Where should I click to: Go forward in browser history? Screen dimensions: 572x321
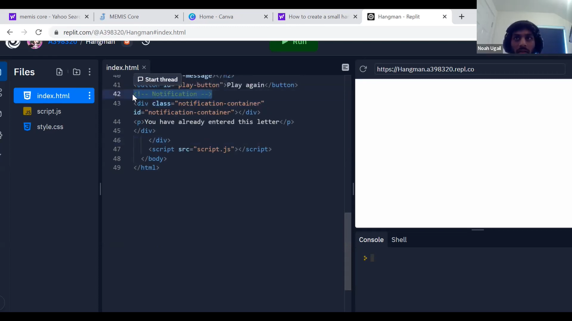pyautogui.click(x=24, y=32)
